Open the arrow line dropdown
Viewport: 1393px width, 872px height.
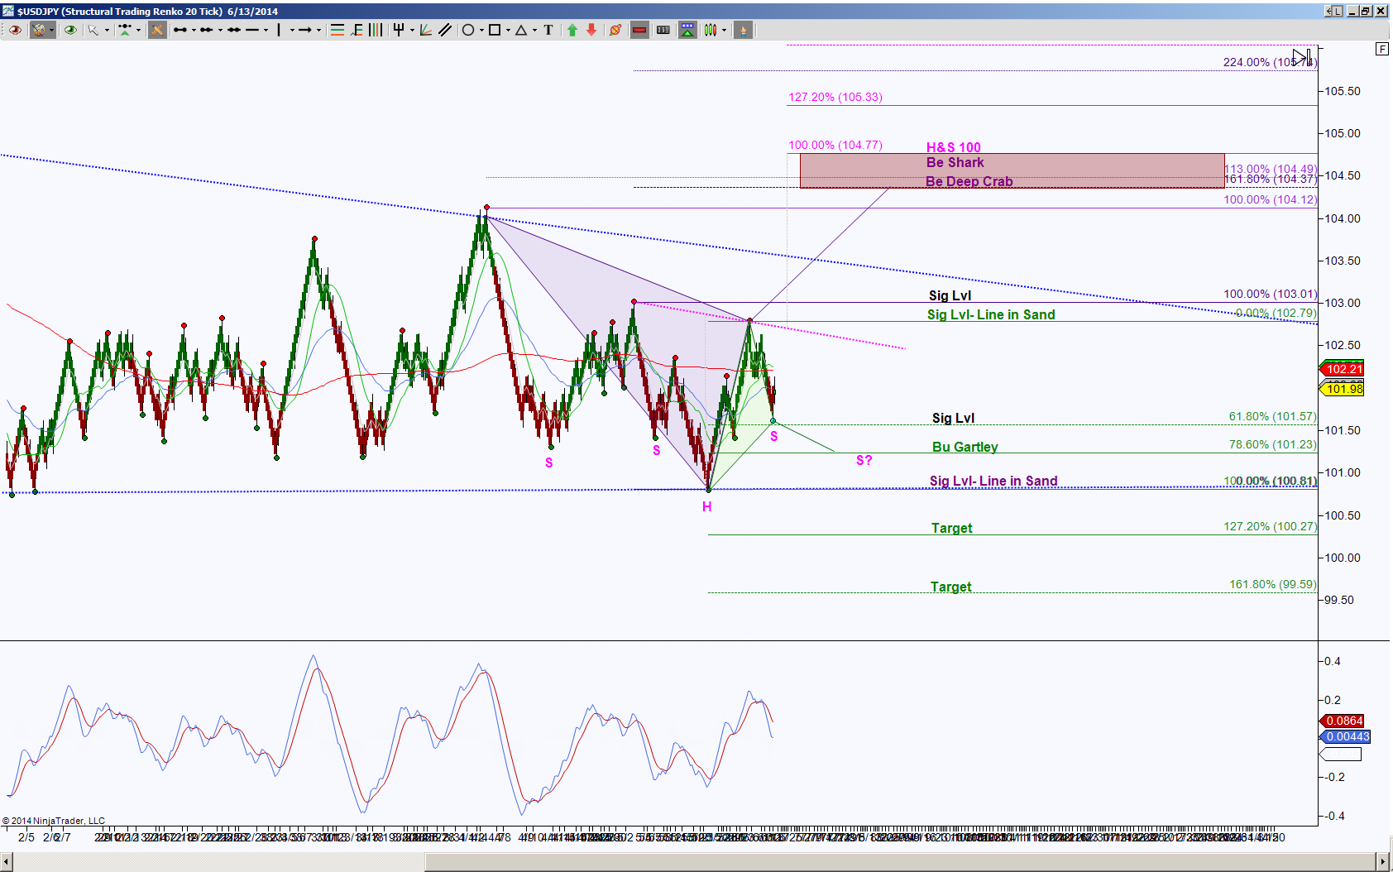pyautogui.click(x=318, y=30)
